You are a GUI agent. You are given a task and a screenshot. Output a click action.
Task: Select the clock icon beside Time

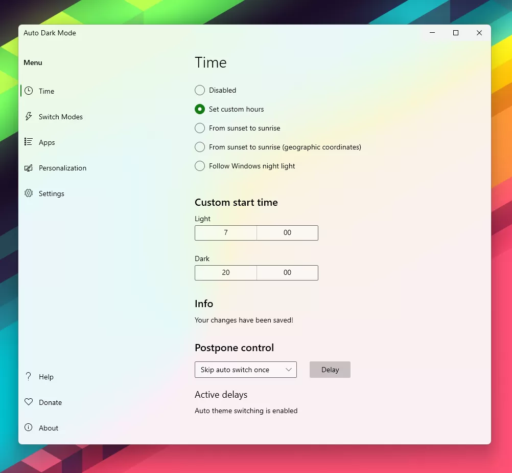[29, 91]
